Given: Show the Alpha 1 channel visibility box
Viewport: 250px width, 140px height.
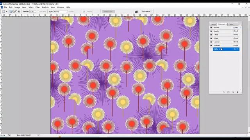Looking at the screenshot, I should coord(211,49).
